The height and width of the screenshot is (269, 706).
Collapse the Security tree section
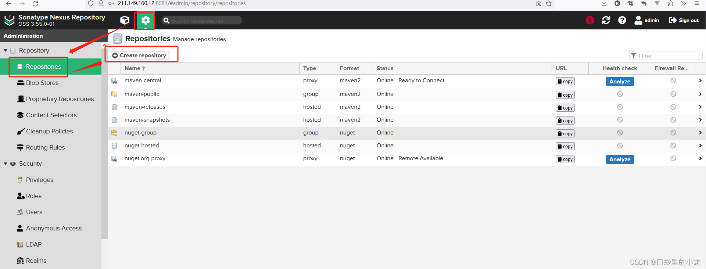6,164
